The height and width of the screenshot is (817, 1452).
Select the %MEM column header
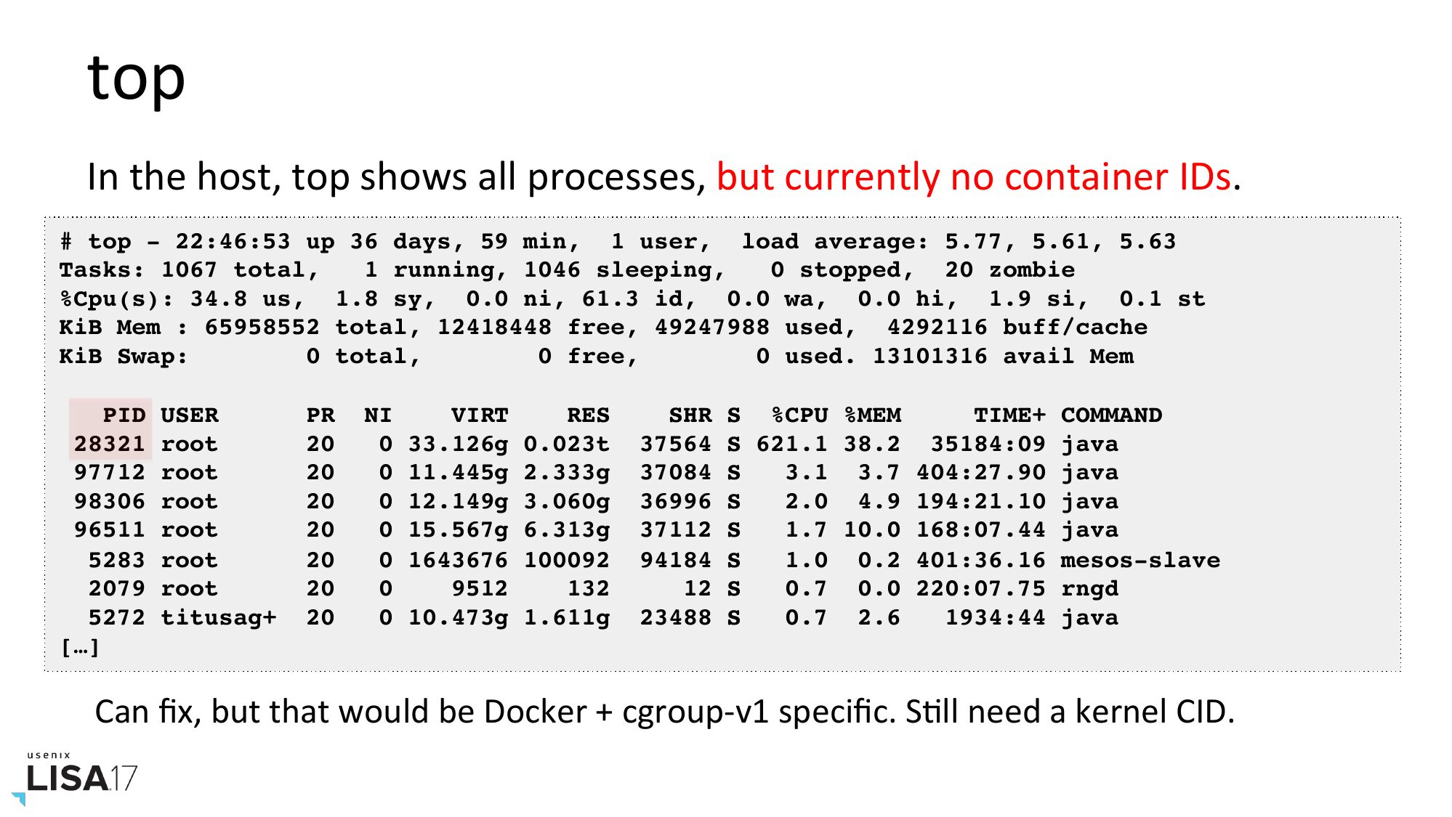point(873,415)
